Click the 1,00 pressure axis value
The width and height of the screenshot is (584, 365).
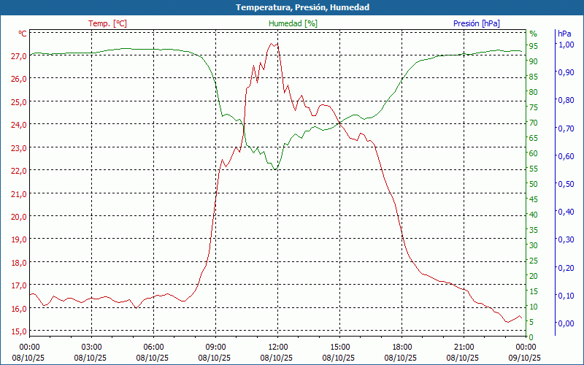(x=566, y=45)
